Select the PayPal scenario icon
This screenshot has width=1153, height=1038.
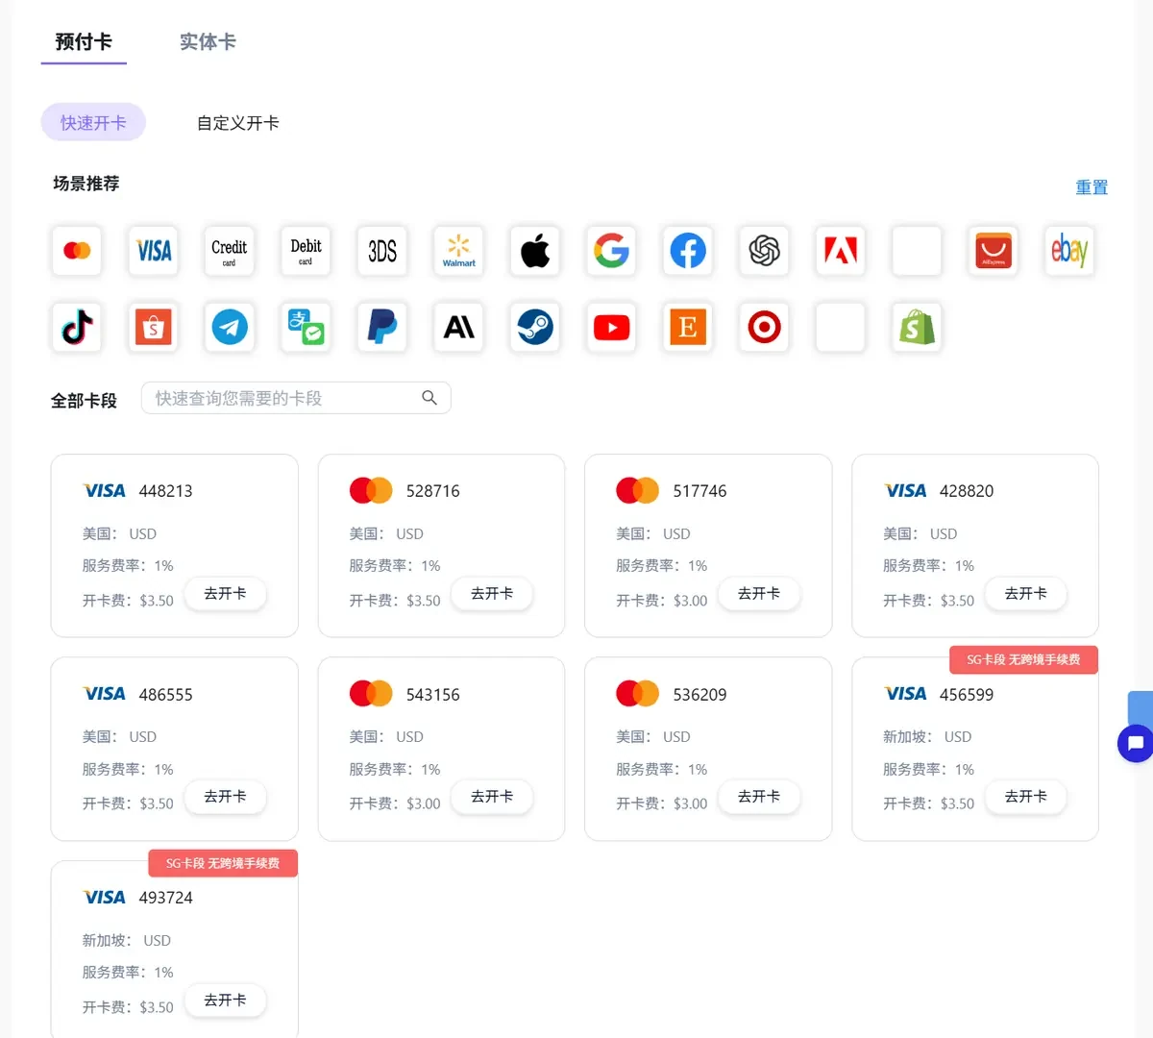382,327
